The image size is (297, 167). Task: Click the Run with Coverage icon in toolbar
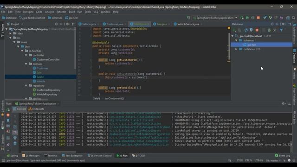coord(252,18)
